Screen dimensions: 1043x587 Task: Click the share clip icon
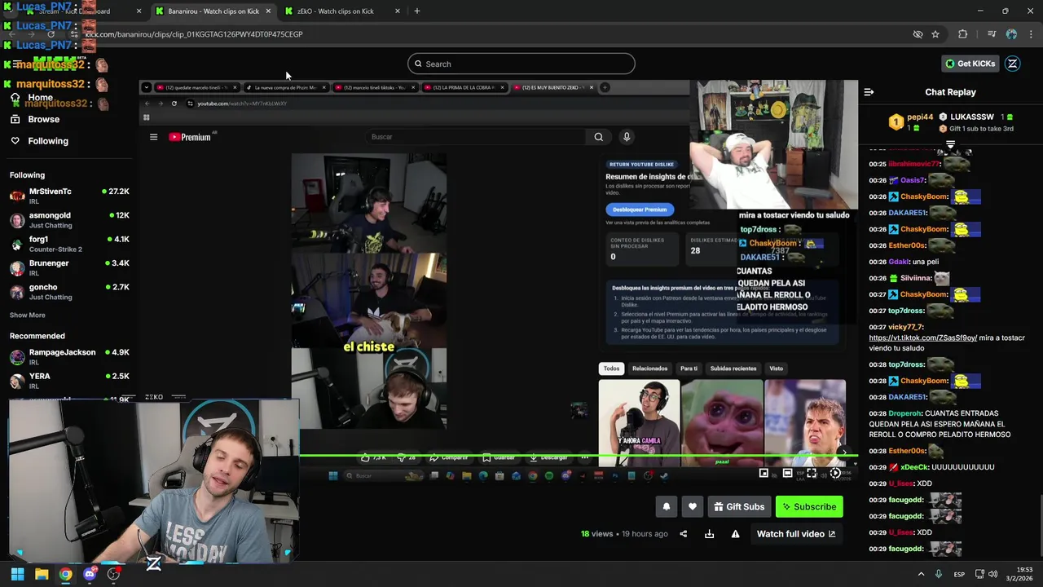[x=684, y=534]
